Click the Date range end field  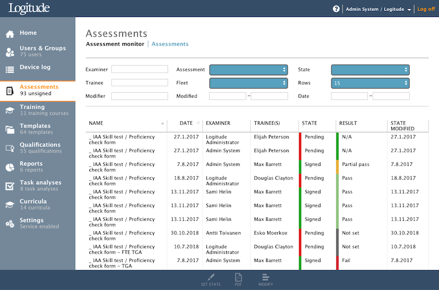click(x=391, y=96)
